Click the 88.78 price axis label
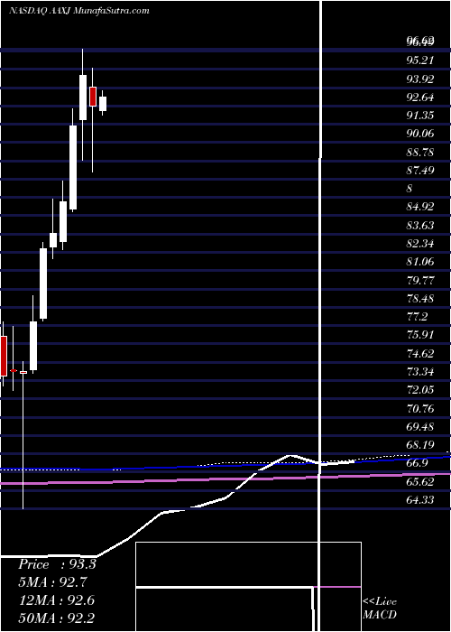The height and width of the screenshot is (632, 451). [x=420, y=152]
